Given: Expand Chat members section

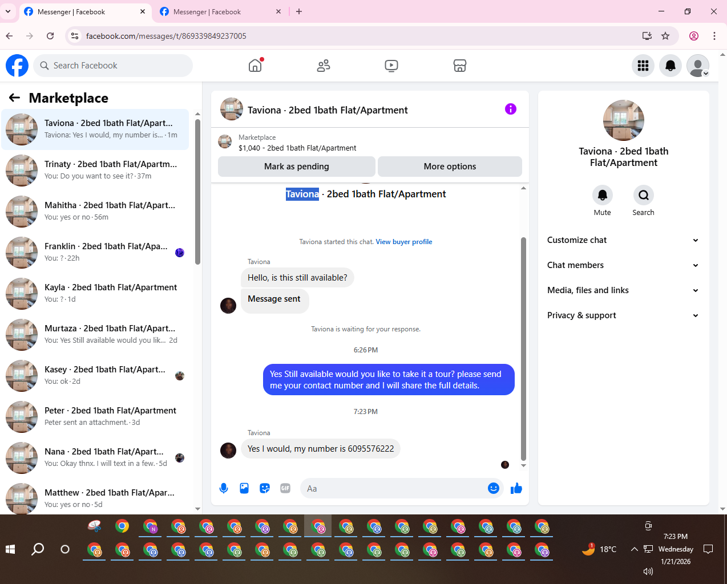Looking at the screenshot, I should pos(623,265).
